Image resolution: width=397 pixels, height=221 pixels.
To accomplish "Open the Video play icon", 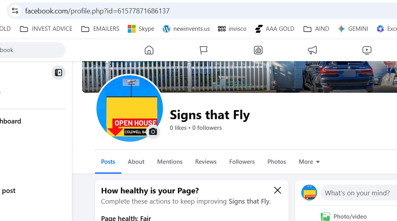I will tap(367, 50).
